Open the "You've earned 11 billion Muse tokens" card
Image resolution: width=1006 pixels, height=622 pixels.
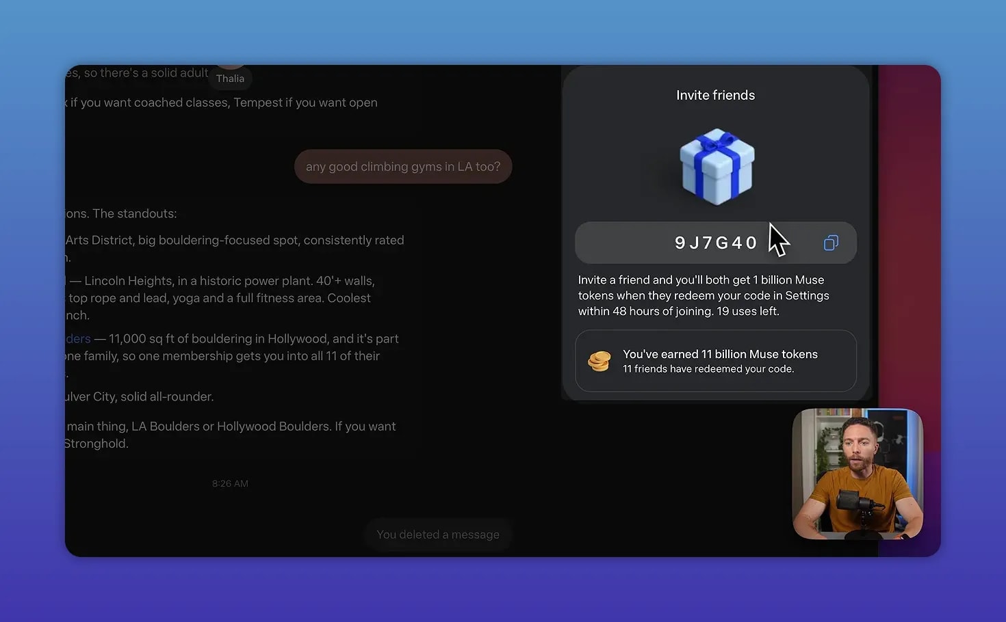(716, 361)
